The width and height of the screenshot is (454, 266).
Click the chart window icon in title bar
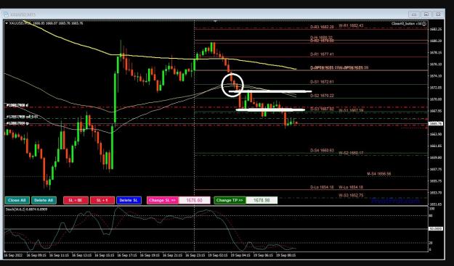click(x=6, y=14)
